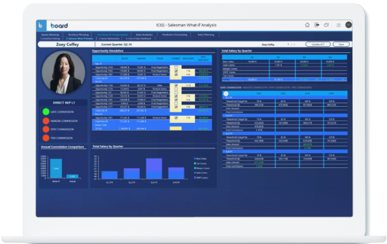The height and width of the screenshot is (244, 387).
Task: Click the blue 'b' square app icon
Action: (x=41, y=25)
